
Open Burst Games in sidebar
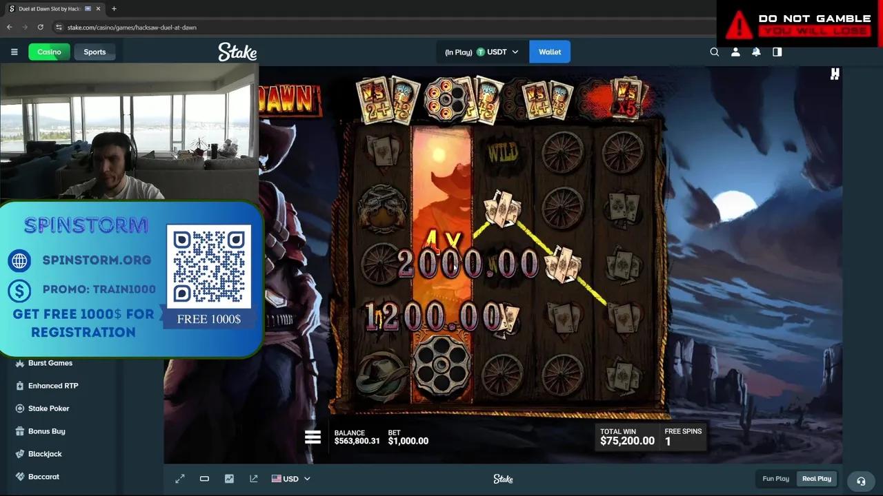(x=50, y=363)
